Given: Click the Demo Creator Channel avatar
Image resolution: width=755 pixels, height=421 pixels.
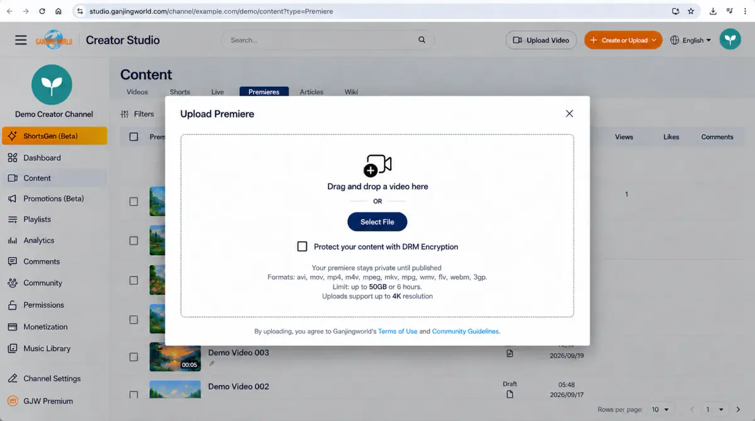Looking at the screenshot, I should coord(52,85).
